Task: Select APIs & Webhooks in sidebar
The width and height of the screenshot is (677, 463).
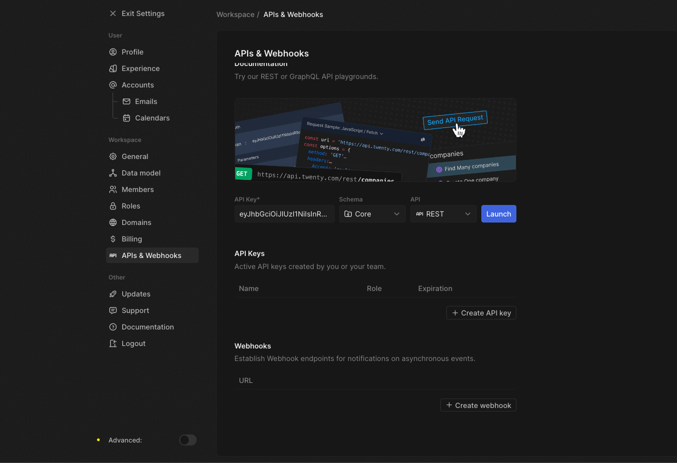Action: coord(151,255)
